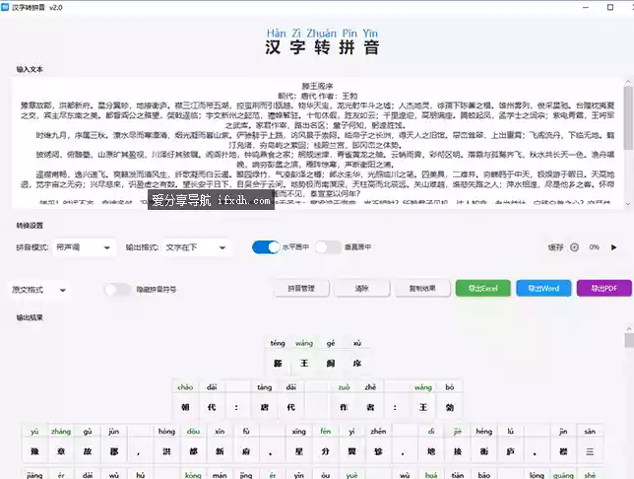Toggle the 水平居中 horizontal centering switch
Viewport: 634px width, 479px height.
pos(266,247)
